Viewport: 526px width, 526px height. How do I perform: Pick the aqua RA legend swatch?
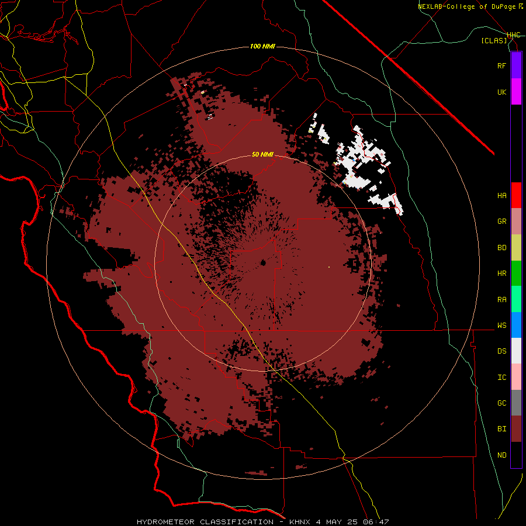516,299
